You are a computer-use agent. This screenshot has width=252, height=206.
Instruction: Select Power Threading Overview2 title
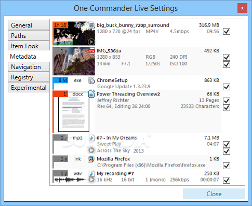point(128,94)
